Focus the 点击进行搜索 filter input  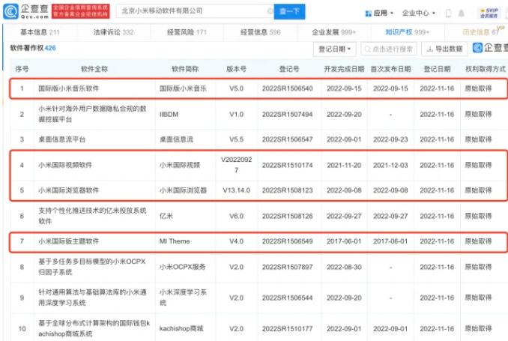[x=390, y=49]
